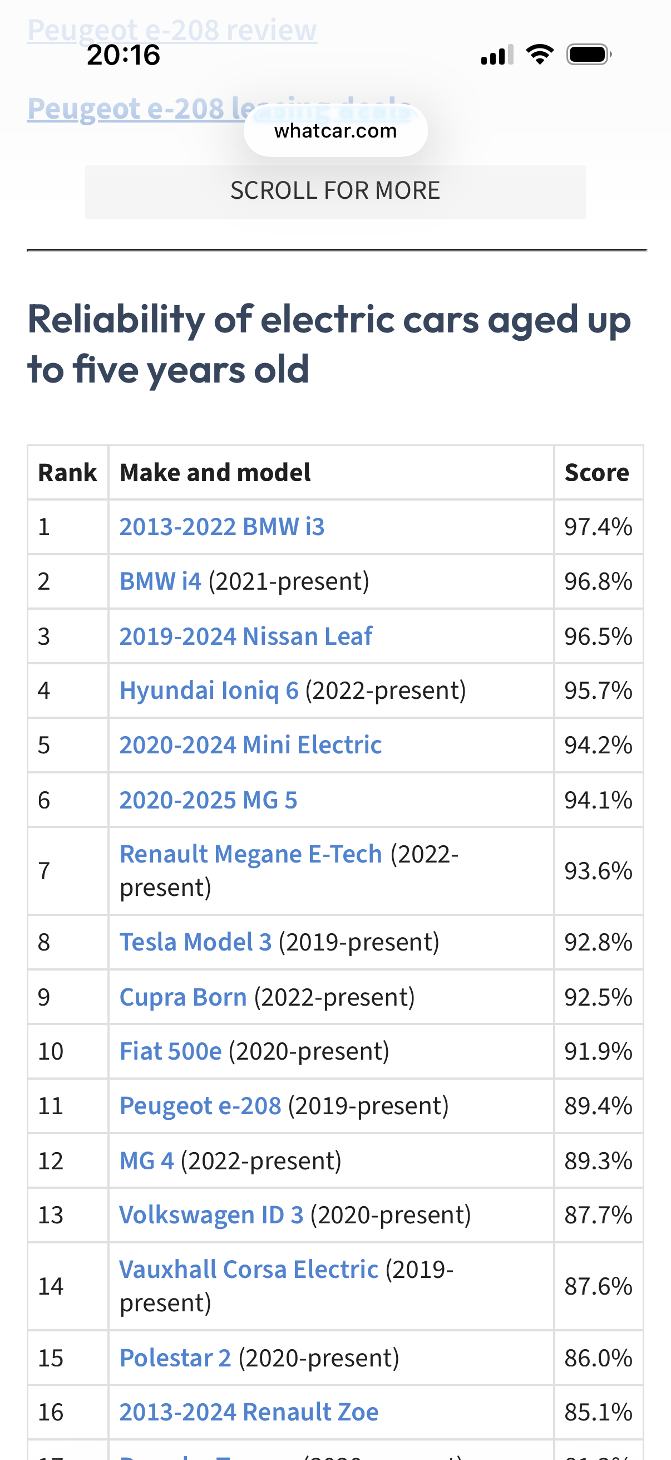Tap the cellular signal bars icon
The height and width of the screenshot is (1460, 671).
pyautogui.click(x=497, y=55)
